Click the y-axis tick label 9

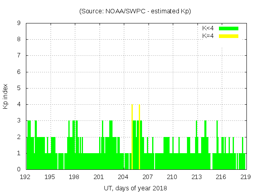point(19,23)
